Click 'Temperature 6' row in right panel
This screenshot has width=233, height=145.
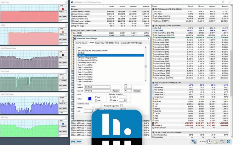(x=190, y=97)
